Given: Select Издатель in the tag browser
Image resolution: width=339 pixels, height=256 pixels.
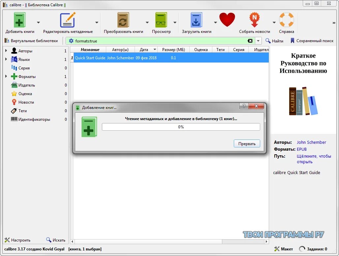Looking at the screenshot, I should (x=27, y=85).
